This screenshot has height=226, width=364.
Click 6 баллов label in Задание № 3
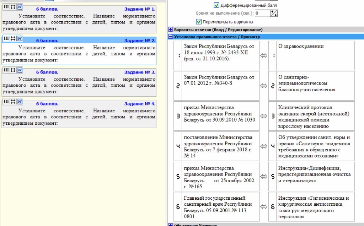click(x=47, y=72)
